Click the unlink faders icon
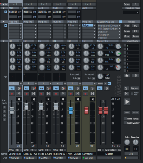The image size is (143, 163). click(x=136, y=112)
